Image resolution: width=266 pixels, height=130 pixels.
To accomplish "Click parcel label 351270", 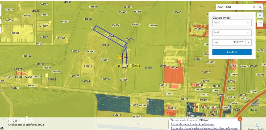I will pyautogui.click(x=117, y=115).
